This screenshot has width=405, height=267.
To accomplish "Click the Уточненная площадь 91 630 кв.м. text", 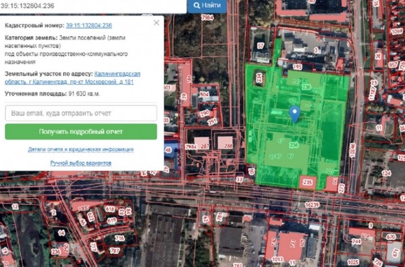I will (x=52, y=94).
